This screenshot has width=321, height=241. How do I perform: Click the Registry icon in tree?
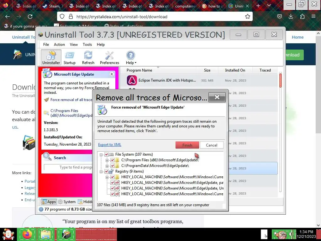pyautogui.click(x=111, y=171)
